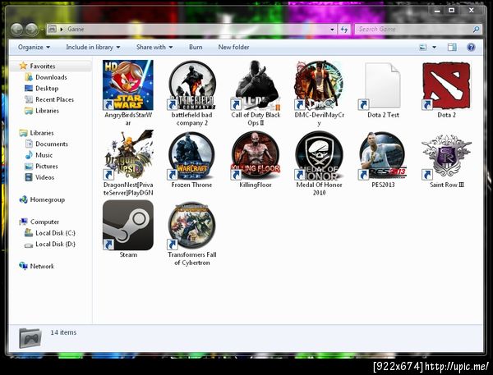This screenshot has height=375, width=493.
Task: Click the Burn toolbar button
Action: [196, 48]
